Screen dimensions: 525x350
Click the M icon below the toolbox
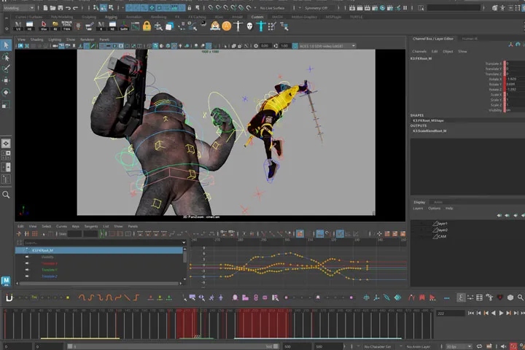coord(6,281)
